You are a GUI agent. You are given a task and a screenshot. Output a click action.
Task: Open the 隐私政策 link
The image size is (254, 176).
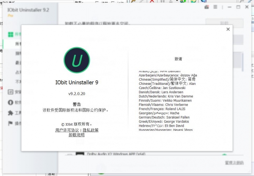[91, 130]
